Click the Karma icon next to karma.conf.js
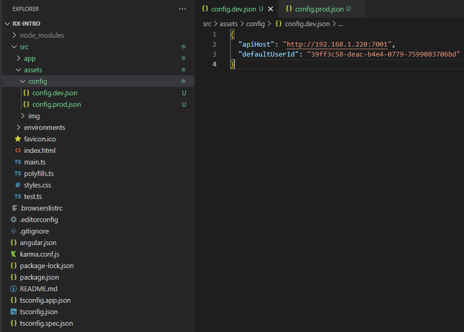Viewport: 464px width, 332px height. pos(14,254)
